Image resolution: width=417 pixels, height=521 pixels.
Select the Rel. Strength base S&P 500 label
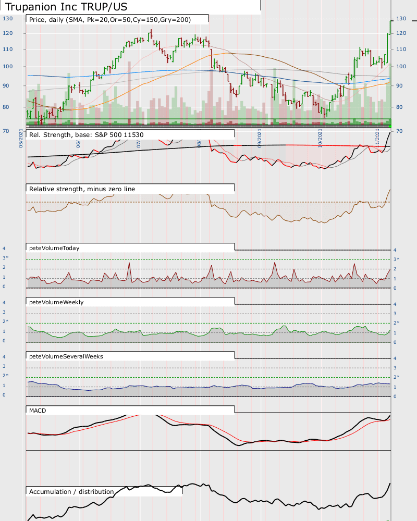pos(87,134)
